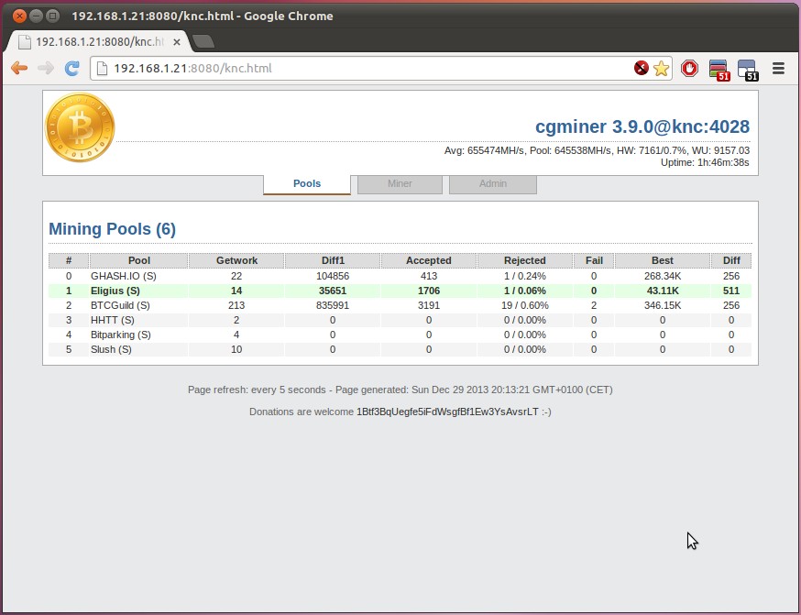Click the 413 Accepted value

click(429, 277)
